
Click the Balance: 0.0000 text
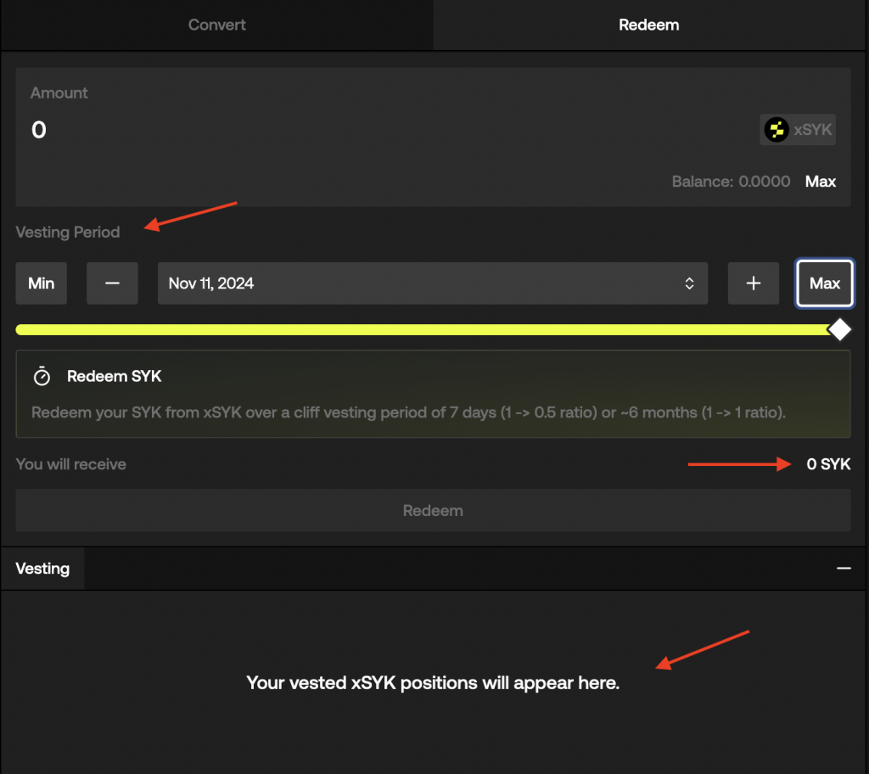[x=731, y=182]
